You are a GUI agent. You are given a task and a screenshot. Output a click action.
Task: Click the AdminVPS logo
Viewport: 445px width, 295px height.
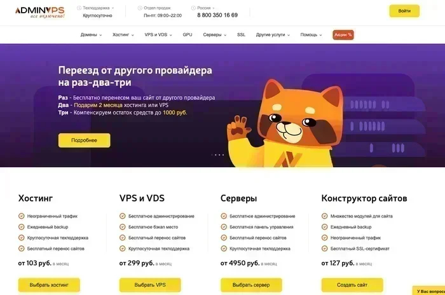39,12
